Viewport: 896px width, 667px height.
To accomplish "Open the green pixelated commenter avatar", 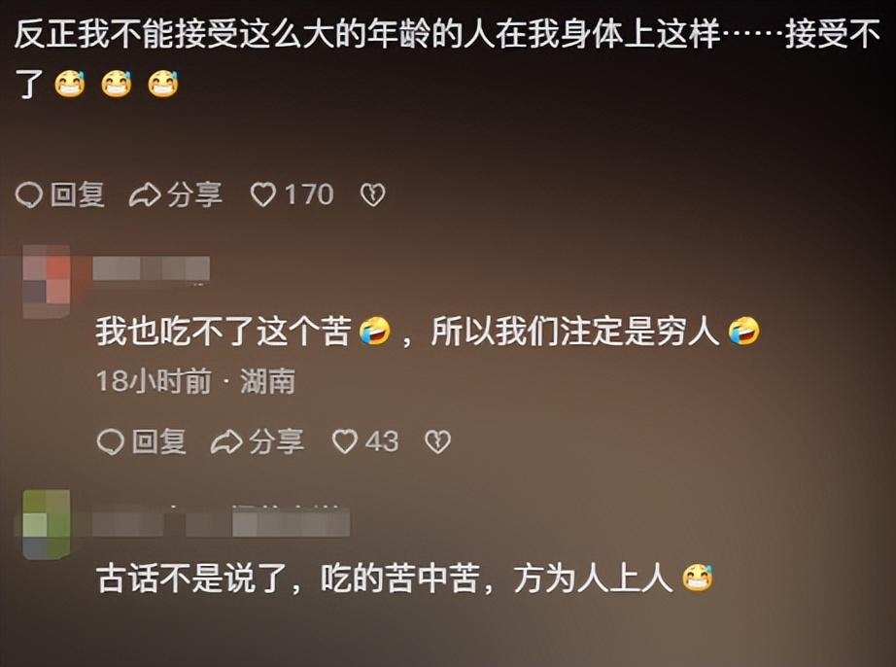I will 47,523.
